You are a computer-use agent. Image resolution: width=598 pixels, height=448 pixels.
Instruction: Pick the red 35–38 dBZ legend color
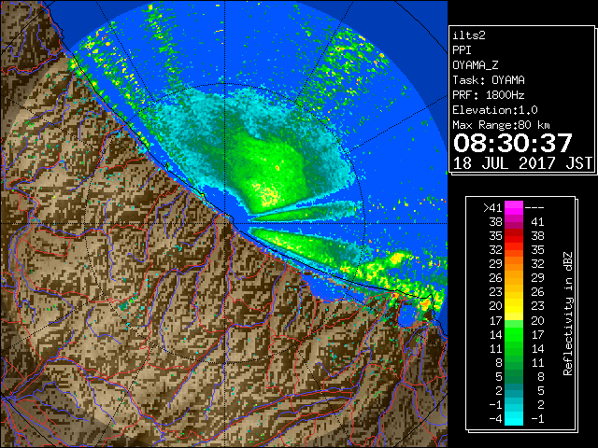point(514,236)
